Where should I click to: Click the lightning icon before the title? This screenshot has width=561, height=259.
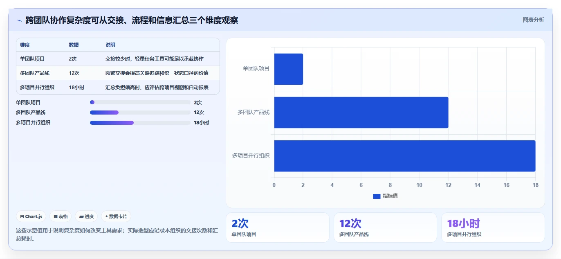tap(19, 20)
